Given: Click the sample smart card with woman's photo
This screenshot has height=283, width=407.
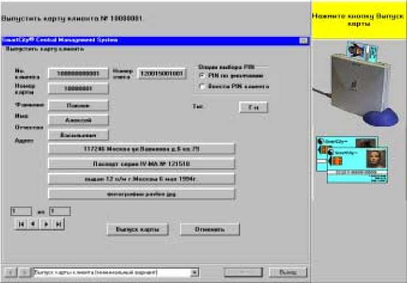Looking at the screenshot, I should coord(357,165).
